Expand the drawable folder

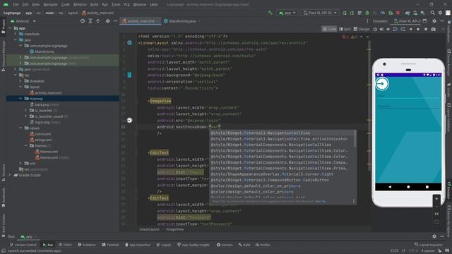pyautogui.click(x=20, y=81)
